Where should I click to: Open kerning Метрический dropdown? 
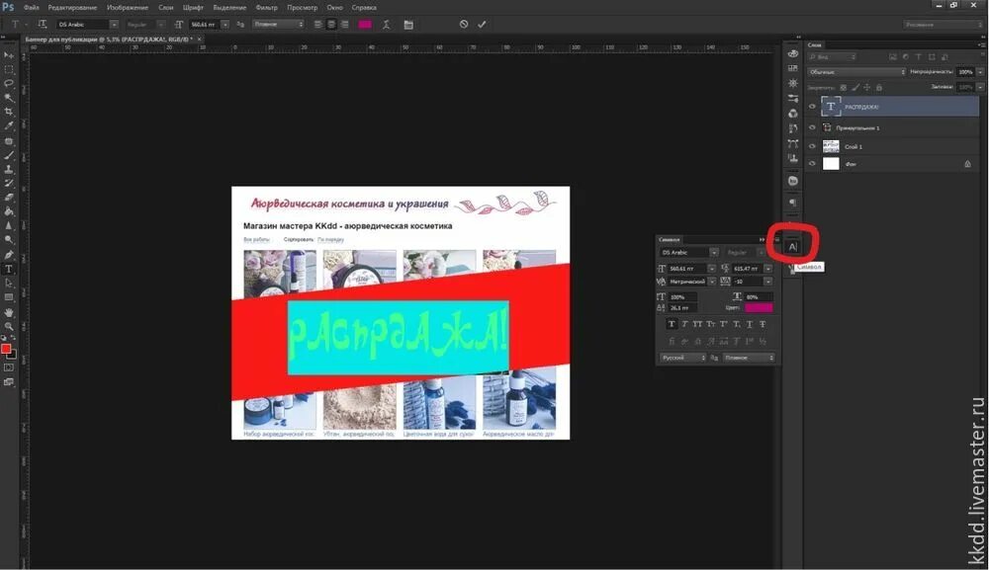pyautogui.click(x=711, y=282)
